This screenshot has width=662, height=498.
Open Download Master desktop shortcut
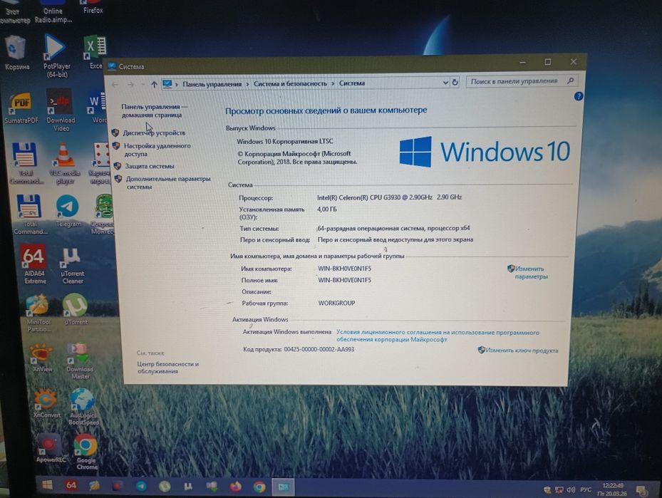pyautogui.click(x=79, y=360)
